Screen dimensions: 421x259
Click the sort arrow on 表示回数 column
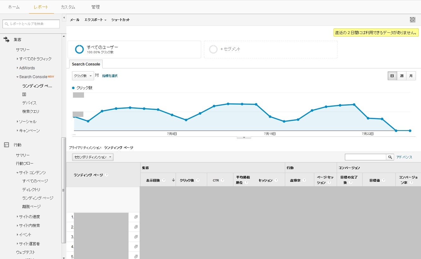point(173,180)
